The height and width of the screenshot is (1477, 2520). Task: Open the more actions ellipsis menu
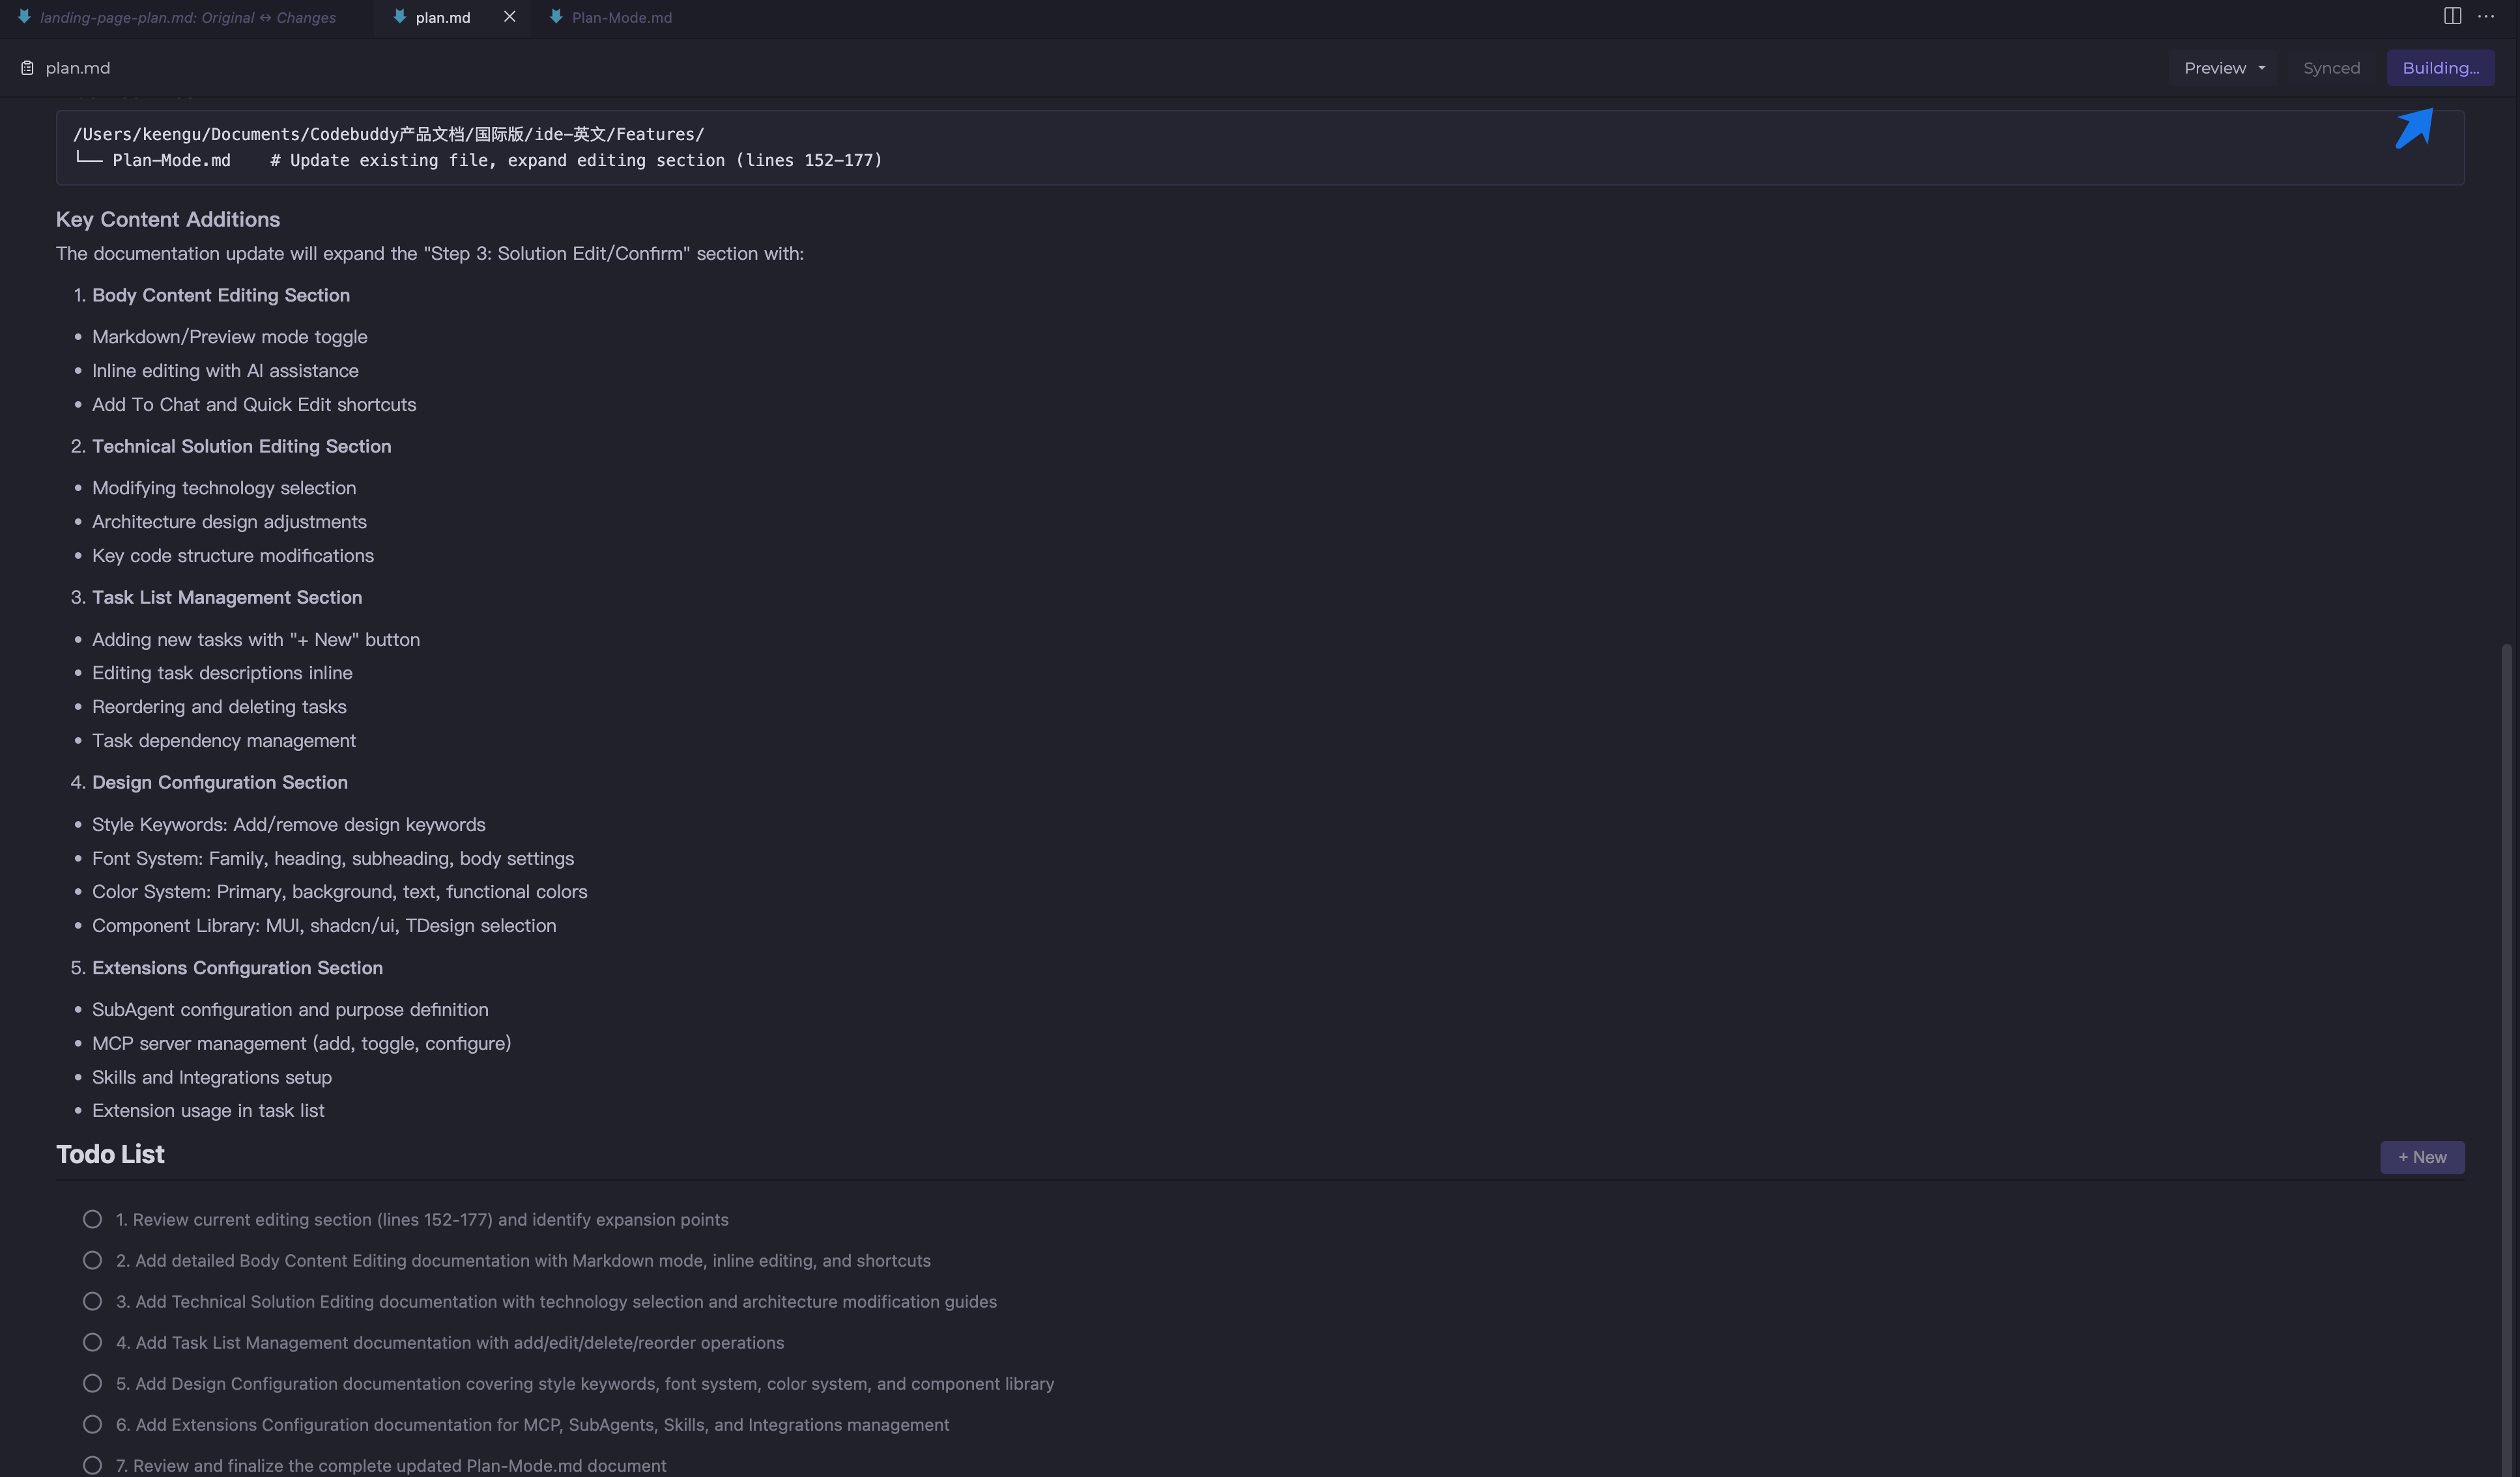pos(2486,16)
